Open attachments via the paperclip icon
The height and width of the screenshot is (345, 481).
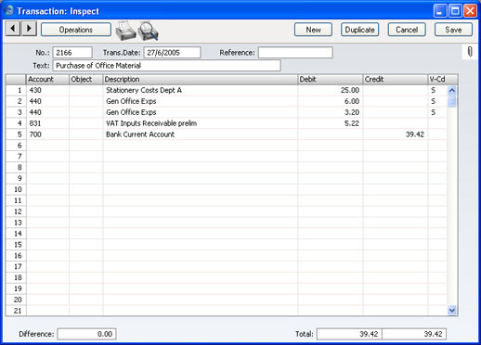(x=470, y=52)
